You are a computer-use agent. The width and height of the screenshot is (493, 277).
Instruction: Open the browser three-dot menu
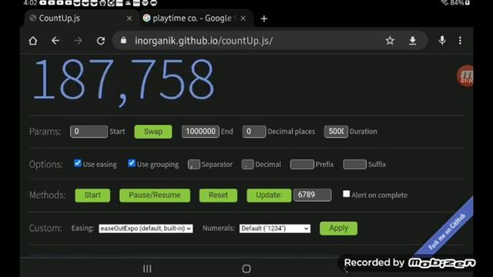tap(460, 41)
